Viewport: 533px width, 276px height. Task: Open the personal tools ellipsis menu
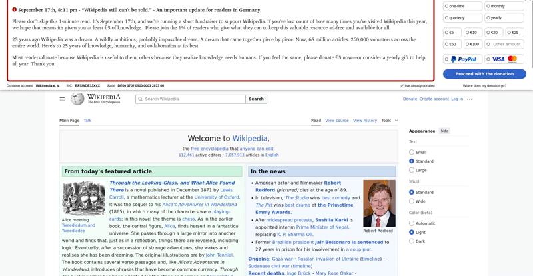470,99
